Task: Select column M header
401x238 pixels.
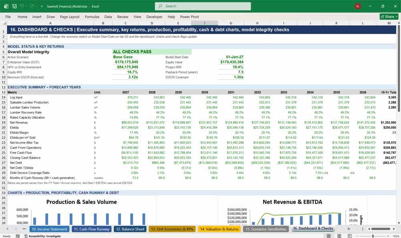Action: pos(389,23)
